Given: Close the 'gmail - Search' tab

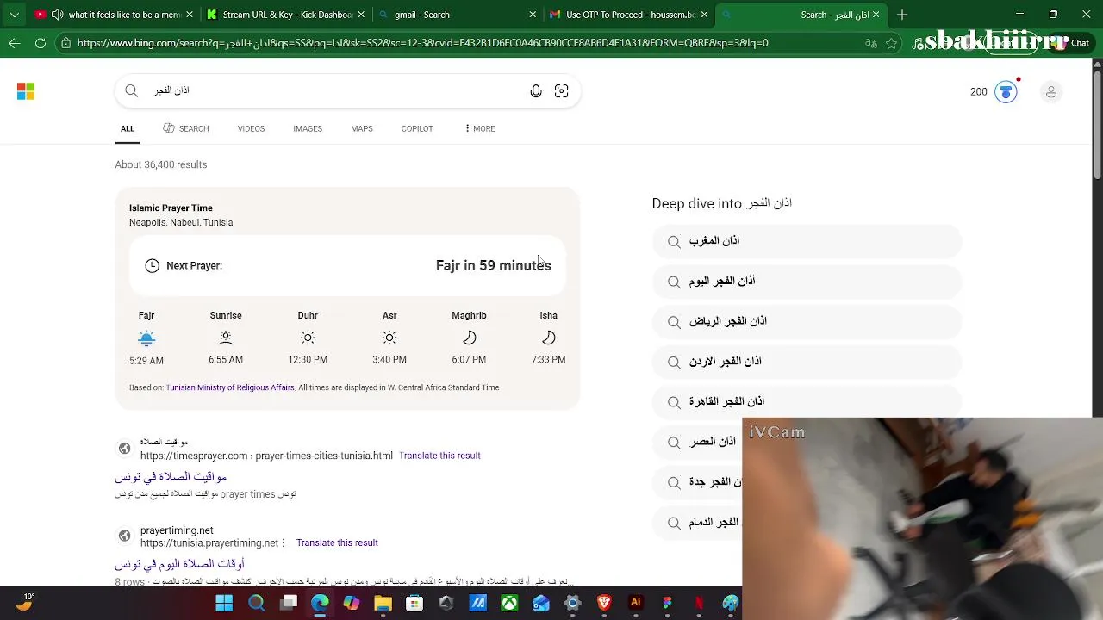Looking at the screenshot, I should [x=533, y=15].
